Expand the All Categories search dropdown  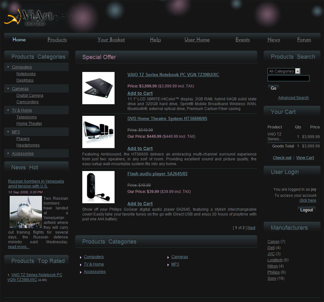pyautogui.click(x=284, y=71)
